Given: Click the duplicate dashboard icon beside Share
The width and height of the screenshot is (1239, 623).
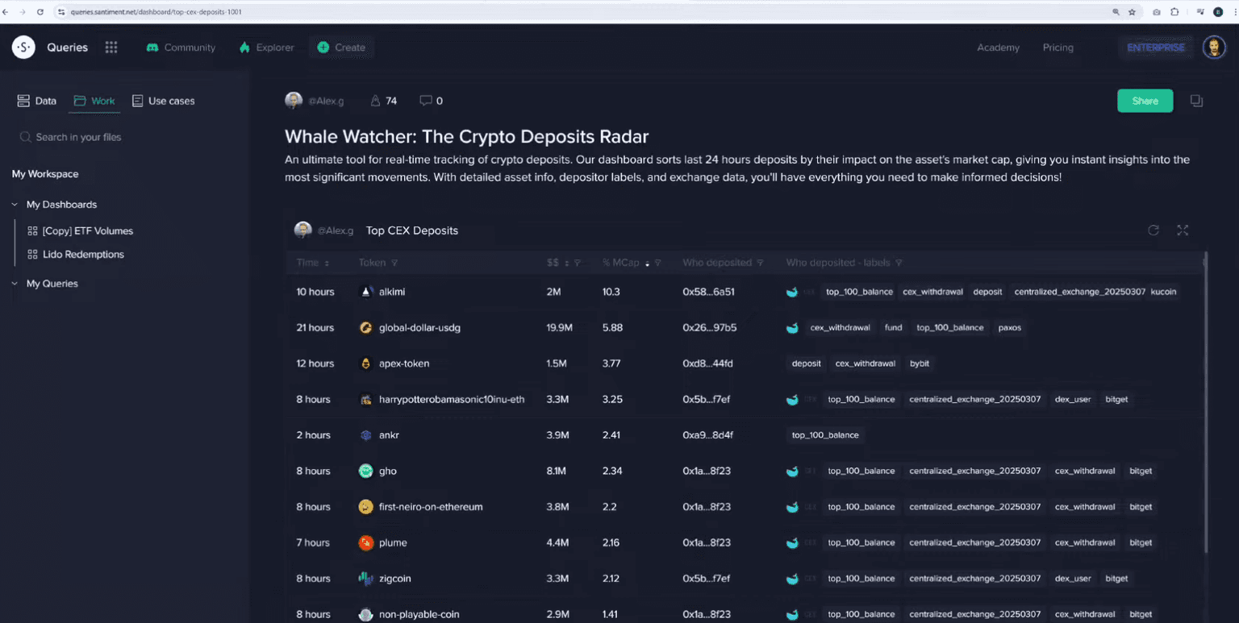Looking at the screenshot, I should 1196,101.
